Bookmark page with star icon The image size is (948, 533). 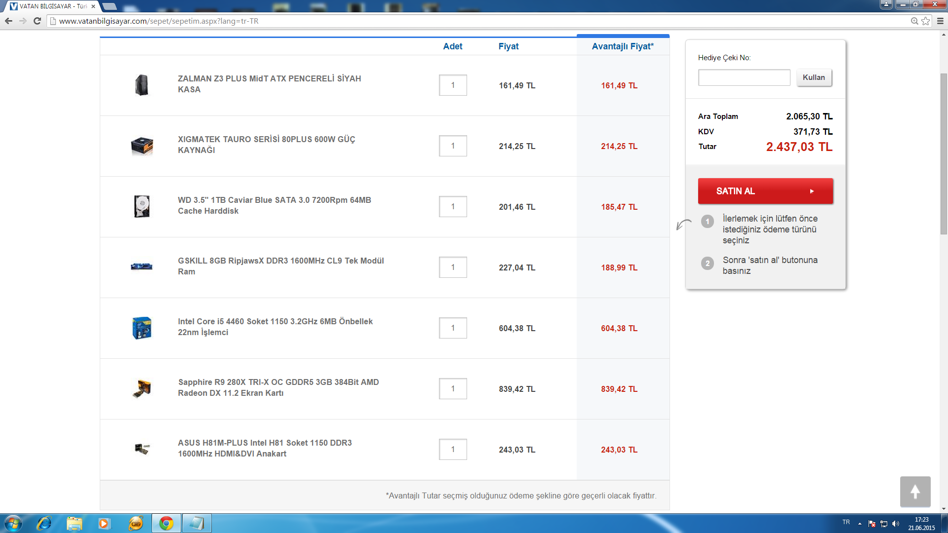tap(926, 21)
